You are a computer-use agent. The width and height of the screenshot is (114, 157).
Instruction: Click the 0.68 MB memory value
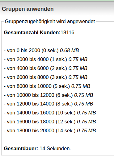[x=70, y=51]
